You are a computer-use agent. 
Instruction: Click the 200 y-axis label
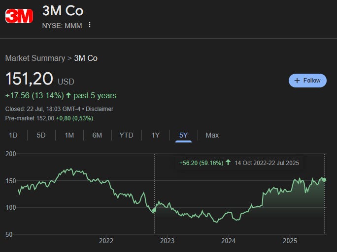pyautogui.click(x=10, y=154)
